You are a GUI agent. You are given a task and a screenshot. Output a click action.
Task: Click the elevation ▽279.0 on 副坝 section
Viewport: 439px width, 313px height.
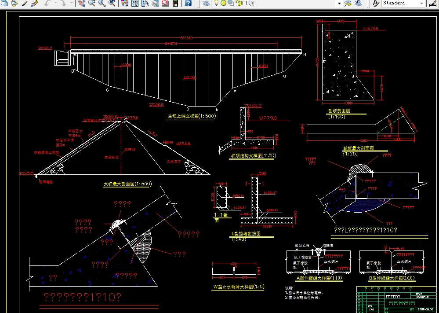371,28
